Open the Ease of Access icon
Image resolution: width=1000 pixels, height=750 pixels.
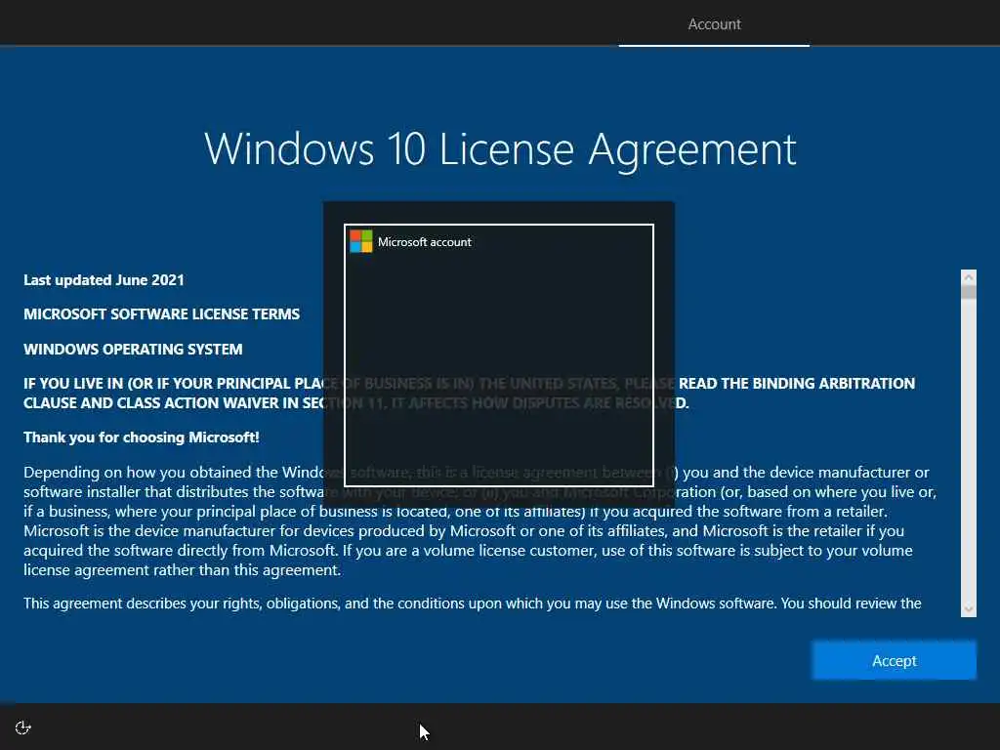tap(23, 728)
